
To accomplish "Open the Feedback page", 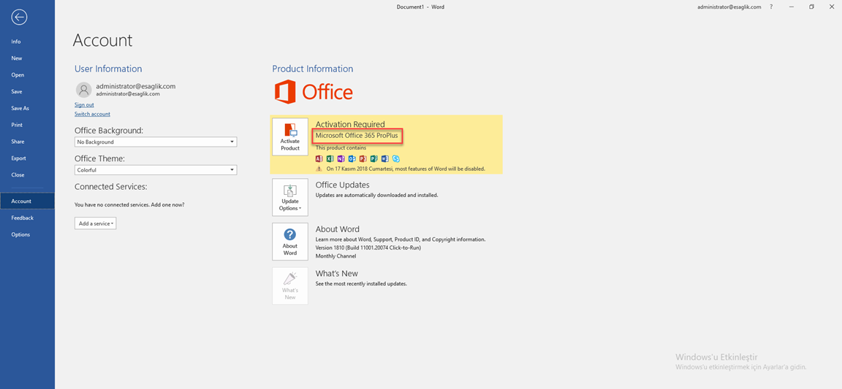I will pyautogui.click(x=27, y=217).
